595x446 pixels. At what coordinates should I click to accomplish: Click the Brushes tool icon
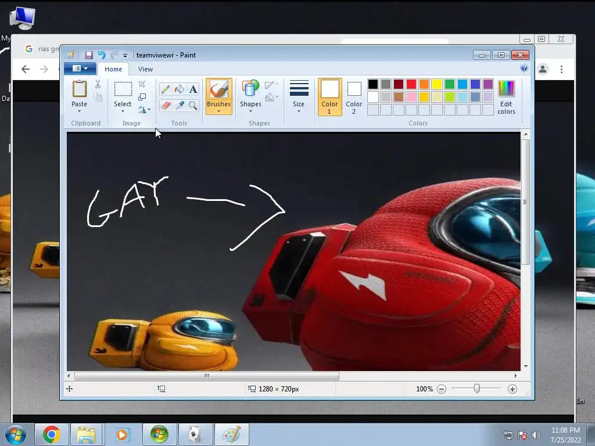(219, 89)
